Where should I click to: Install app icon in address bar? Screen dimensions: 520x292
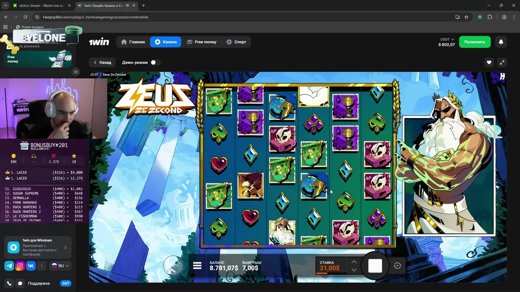tap(457, 17)
